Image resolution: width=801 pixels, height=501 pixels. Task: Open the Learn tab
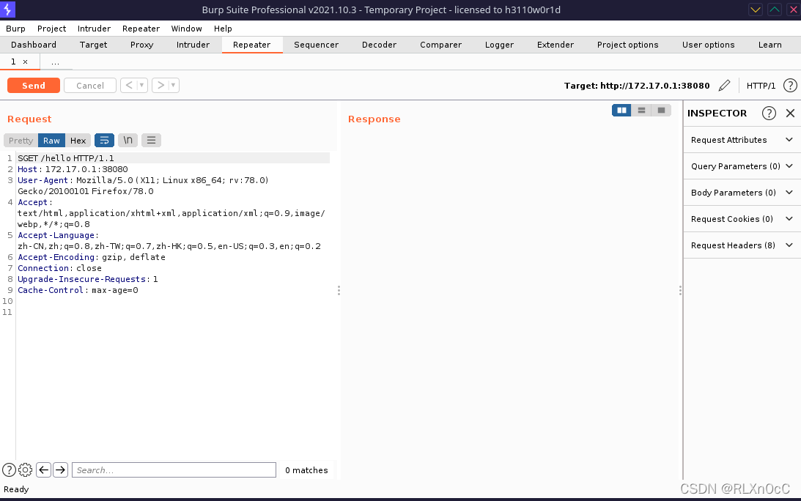[769, 45]
